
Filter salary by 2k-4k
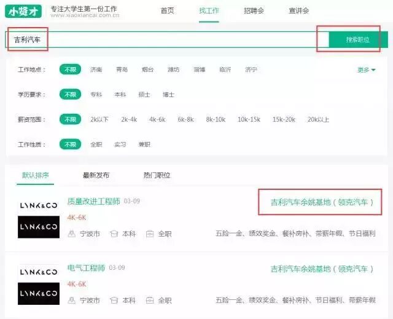(129, 119)
